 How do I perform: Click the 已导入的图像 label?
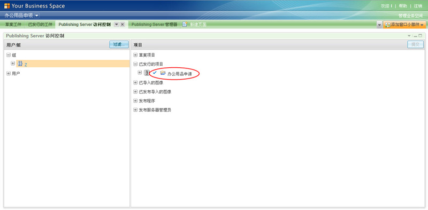pyautogui.click(x=151, y=83)
